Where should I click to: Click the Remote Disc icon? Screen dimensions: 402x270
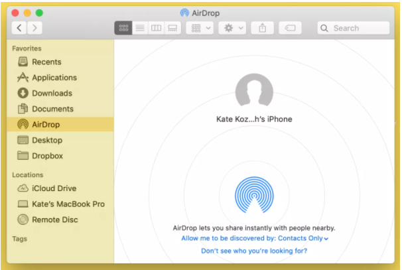(23, 220)
